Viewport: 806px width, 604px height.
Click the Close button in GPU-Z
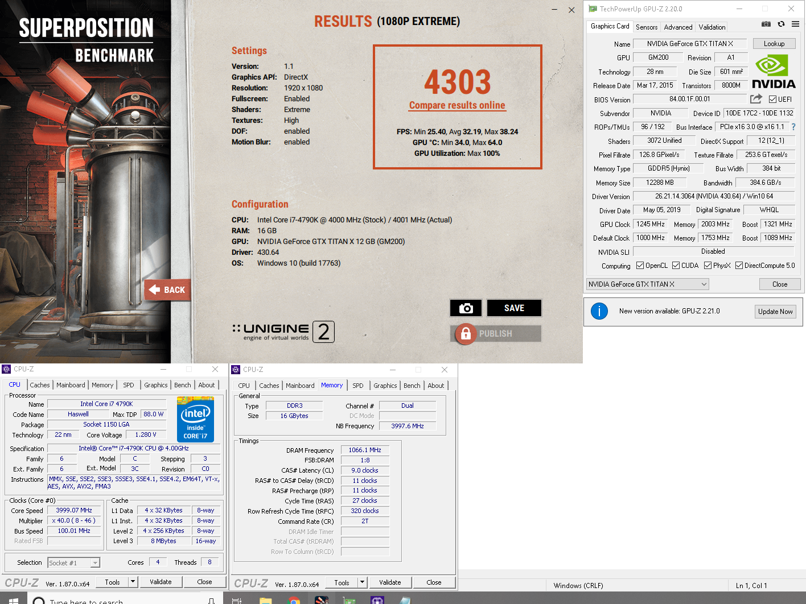pyautogui.click(x=780, y=284)
